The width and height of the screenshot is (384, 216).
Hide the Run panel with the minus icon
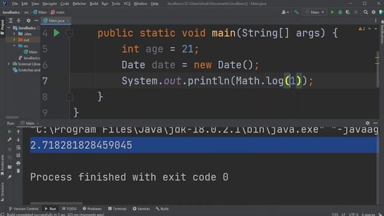pos(376,123)
